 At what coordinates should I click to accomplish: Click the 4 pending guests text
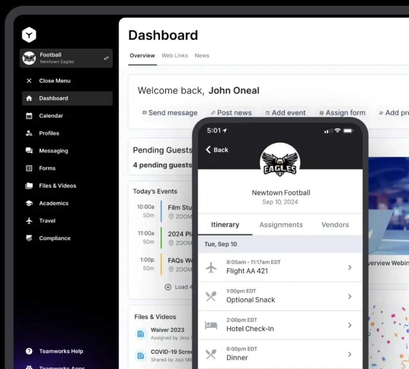click(163, 165)
